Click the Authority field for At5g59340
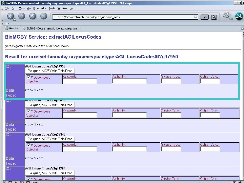244x183 pixels. 129,149
